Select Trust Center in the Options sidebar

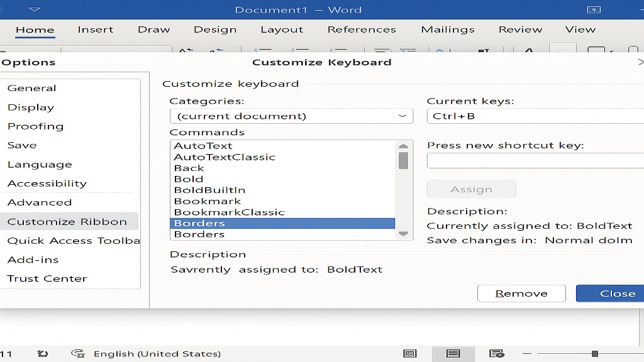[47, 278]
